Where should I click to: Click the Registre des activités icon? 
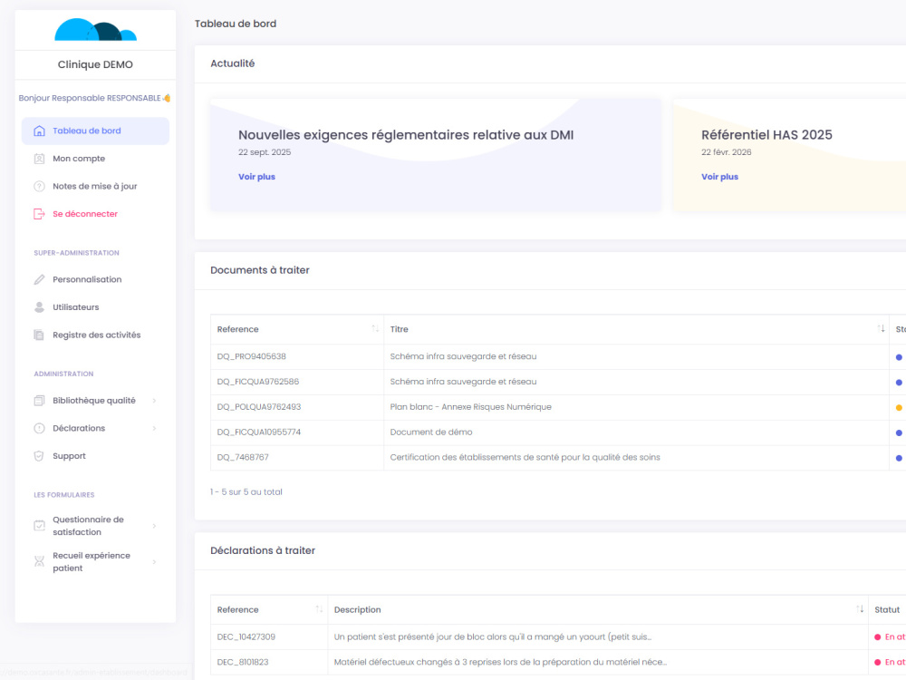39,335
